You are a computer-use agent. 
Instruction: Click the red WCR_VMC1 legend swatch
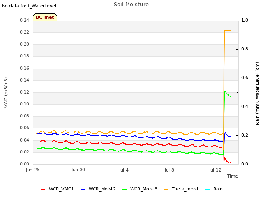pyautogui.click(x=43, y=190)
